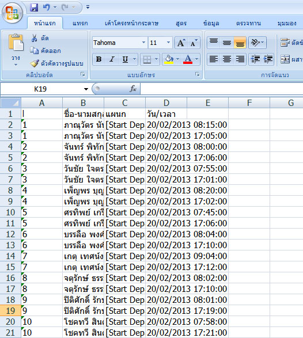Toggle the highlighted bottom align button
The image size is (303, 338).
click(x=240, y=43)
